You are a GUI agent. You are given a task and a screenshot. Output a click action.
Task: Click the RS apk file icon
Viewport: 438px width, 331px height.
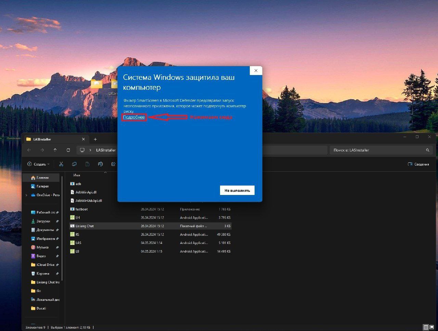coord(72,234)
